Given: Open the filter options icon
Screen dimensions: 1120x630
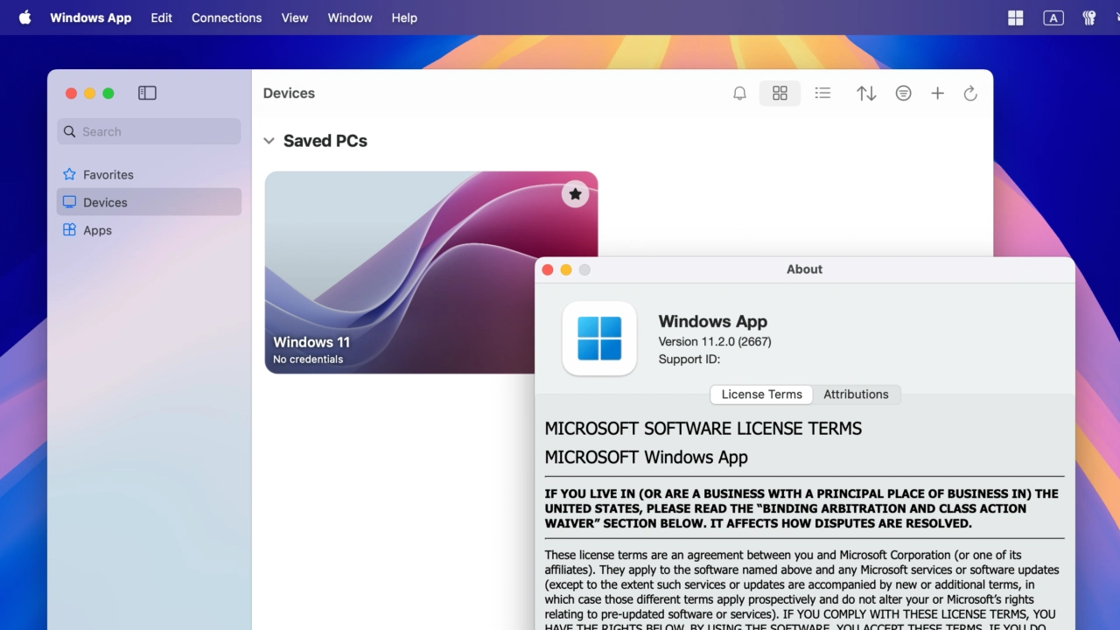Looking at the screenshot, I should click(x=903, y=94).
